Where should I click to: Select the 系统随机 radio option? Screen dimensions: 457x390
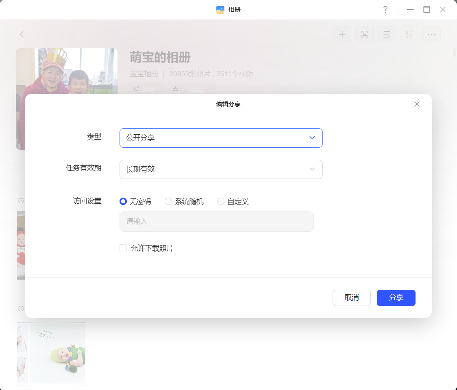click(x=168, y=201)
